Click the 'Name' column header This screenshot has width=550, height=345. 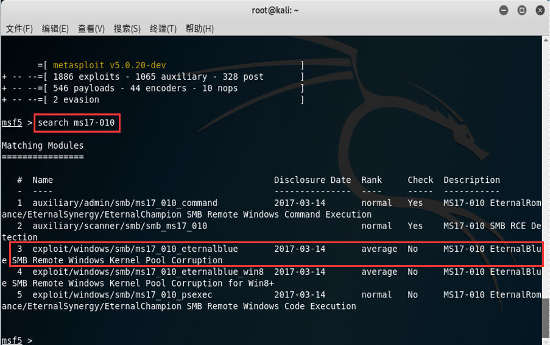tap(43, 180)
